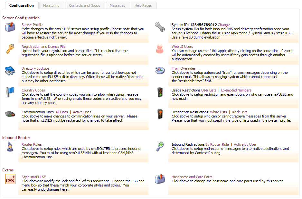The height and width of the screenshot is (199, 302).
Task: Open the Active by User link
Action: click(245, 145)
